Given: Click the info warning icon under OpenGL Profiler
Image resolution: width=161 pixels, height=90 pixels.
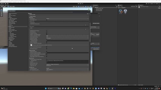Looking at the screenshot, I should tap(31, 45).
